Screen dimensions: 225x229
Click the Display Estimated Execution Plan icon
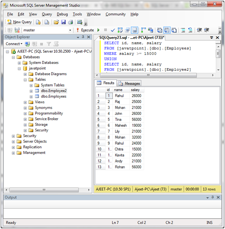[120, 30]
